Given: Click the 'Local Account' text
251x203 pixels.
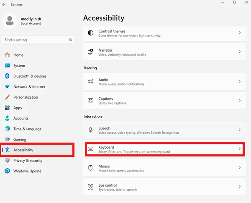Looking at the screenshot, I should 31,23.
